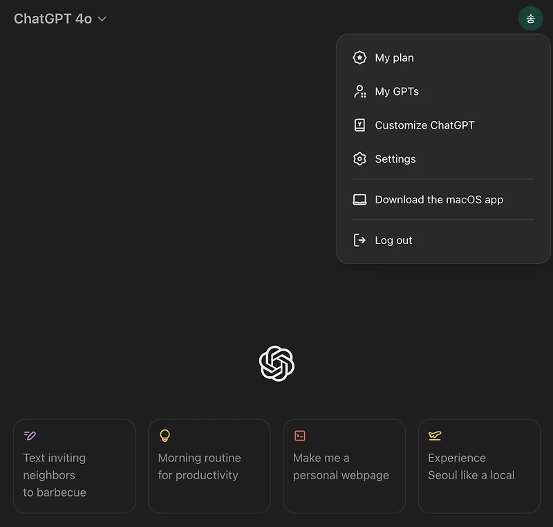This screenshot has height=527, width=553.
Task: Select My plan from account menu
Action: click(394, 57)
